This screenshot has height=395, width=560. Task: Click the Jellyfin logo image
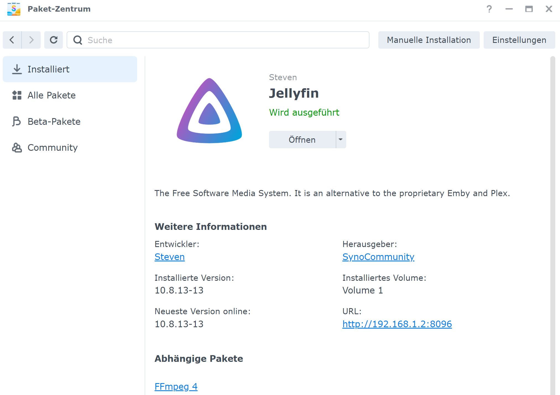click(x=209, y=111)
